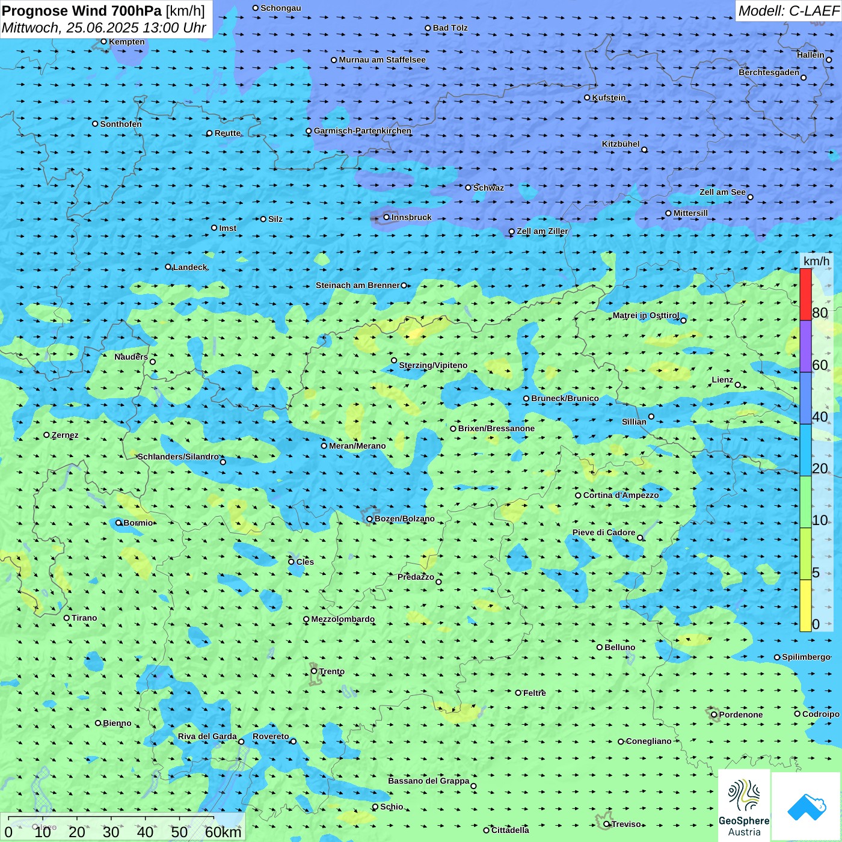This screenshot has width=842, height=842.
Task: Click the 'Conegliano' label
Action: [648, 741]
